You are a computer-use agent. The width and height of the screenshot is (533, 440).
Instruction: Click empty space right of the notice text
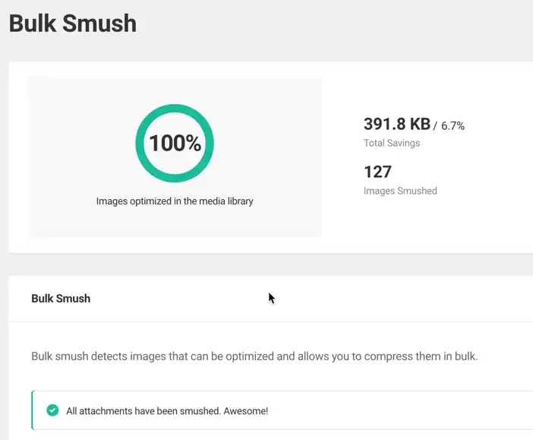coord(402,411)
